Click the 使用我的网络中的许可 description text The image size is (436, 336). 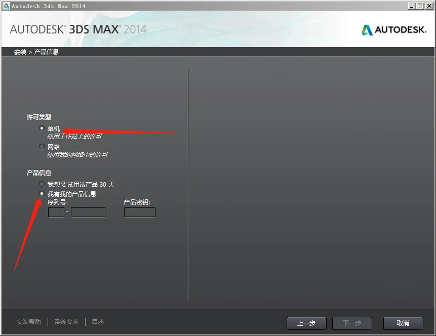(77, 154)
